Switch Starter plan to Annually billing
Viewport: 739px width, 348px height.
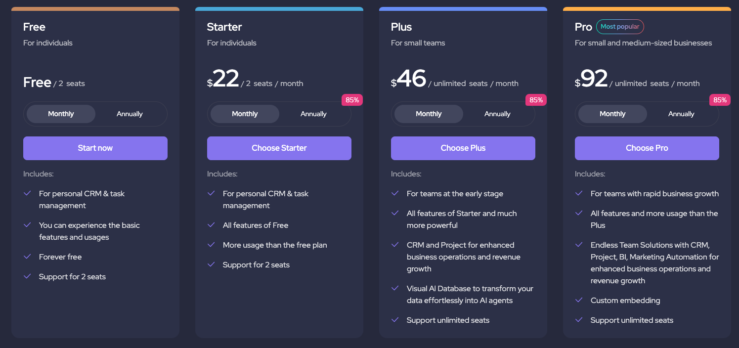coord(313,114)
